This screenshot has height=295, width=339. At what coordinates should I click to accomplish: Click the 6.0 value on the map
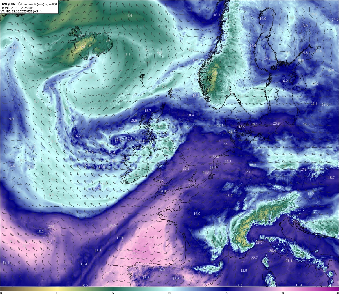tap(148, 62)
